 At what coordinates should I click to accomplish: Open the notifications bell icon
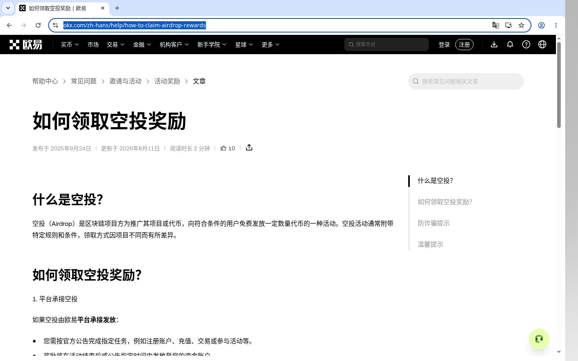tap(510, 45)
